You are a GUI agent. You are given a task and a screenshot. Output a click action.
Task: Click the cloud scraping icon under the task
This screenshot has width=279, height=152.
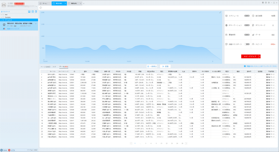(x=4, y=29)
